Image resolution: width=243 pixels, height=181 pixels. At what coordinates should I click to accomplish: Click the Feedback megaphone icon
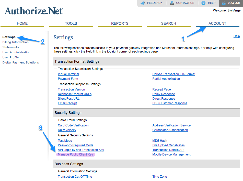coord(143,3)
